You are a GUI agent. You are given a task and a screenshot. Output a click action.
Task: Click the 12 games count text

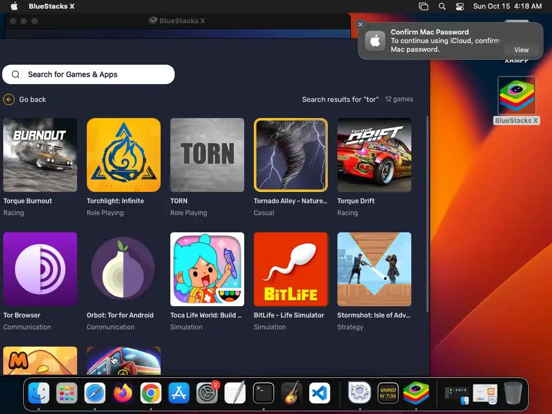[x=399, y=99]
